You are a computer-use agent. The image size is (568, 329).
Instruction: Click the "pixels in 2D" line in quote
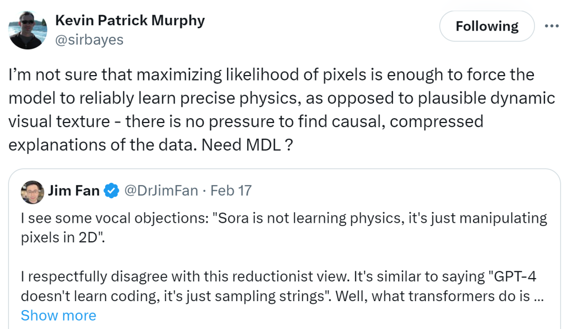[63, 238]
